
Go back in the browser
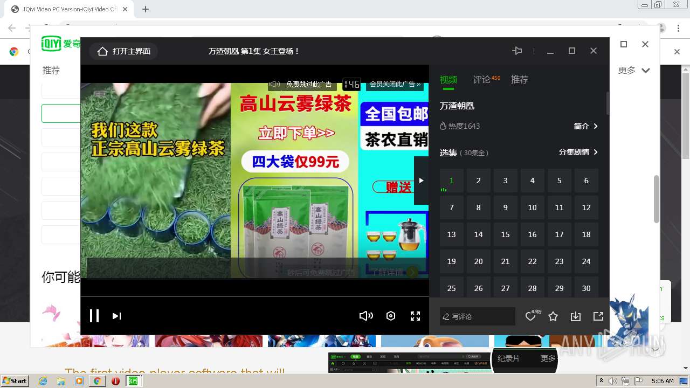12,28
